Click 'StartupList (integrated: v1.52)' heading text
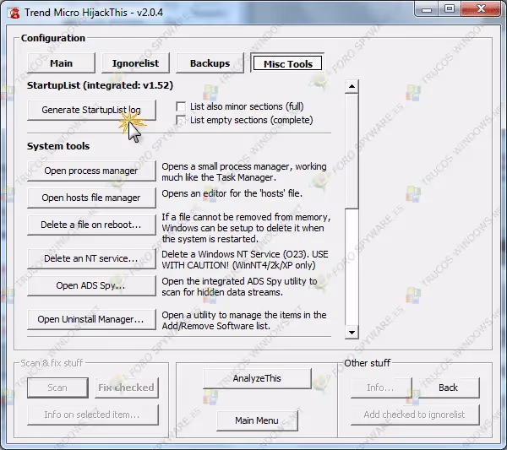Image resolution: width=507 pixels, height=450 pixels. [x=100, y=85]
